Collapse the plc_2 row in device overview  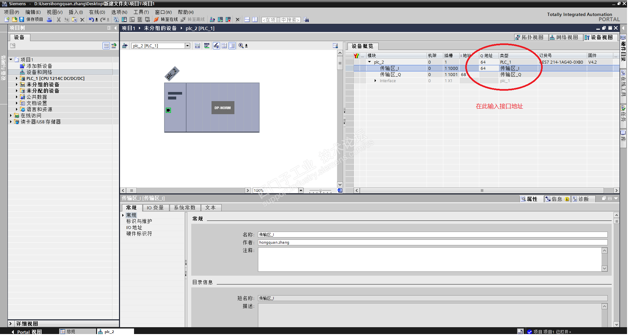click(369, 62)
